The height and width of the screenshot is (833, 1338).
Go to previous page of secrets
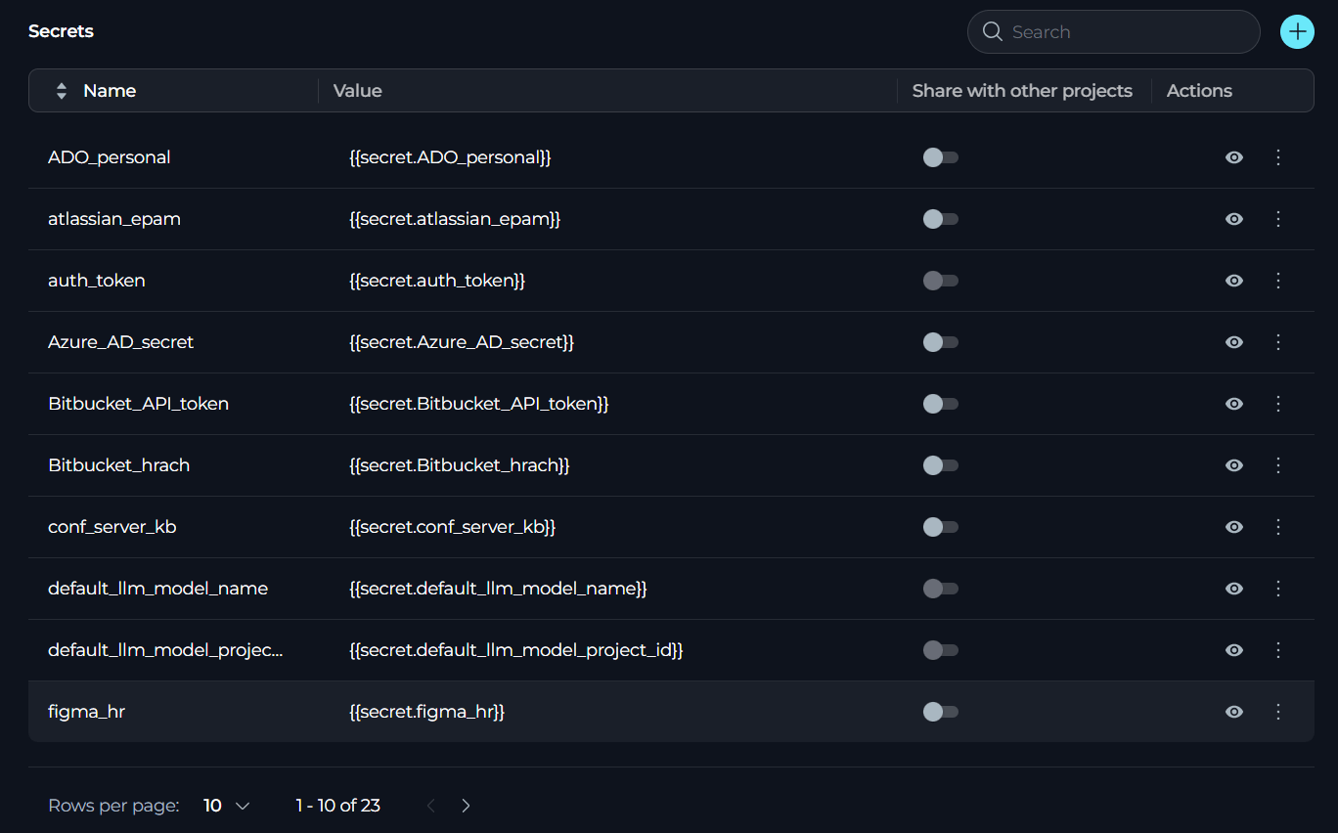point(431,806)
